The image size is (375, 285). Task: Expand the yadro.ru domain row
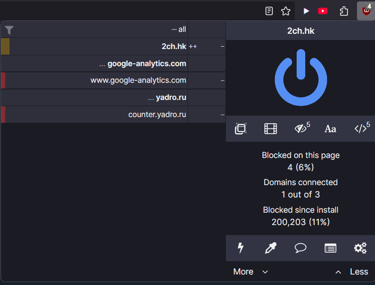pyautogui.click(x=94, y=98)
